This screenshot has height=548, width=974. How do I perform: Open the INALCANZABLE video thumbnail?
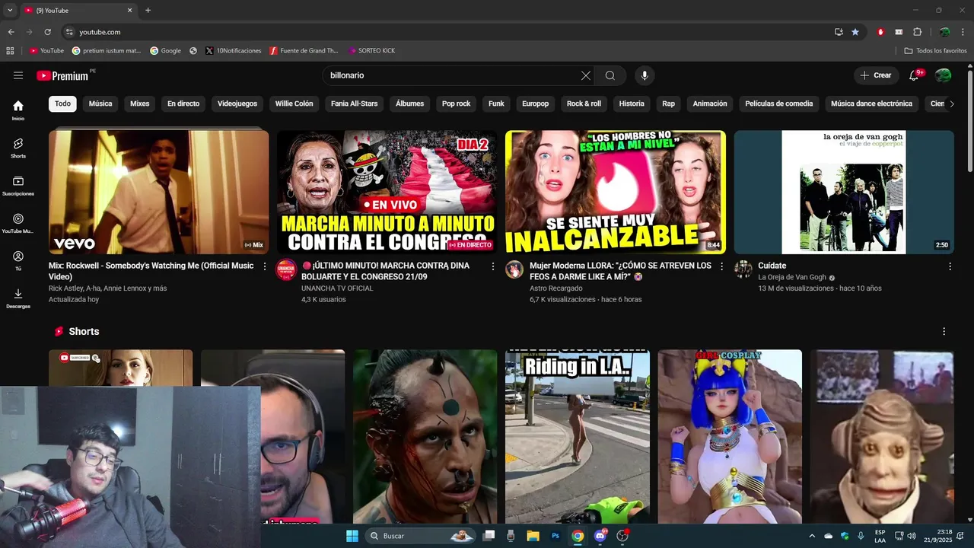click(x=616, y=192)
